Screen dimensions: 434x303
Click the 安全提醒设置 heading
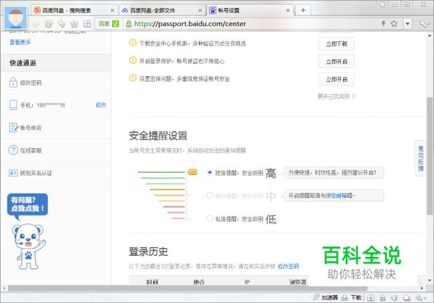158,136
